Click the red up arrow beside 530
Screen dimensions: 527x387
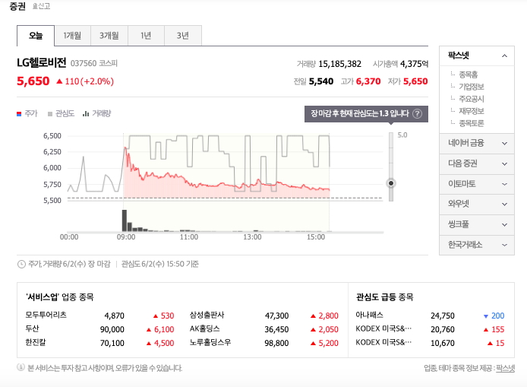click(156, 316)
